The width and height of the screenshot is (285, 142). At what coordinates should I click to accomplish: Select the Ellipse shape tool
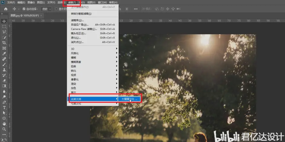4,118
